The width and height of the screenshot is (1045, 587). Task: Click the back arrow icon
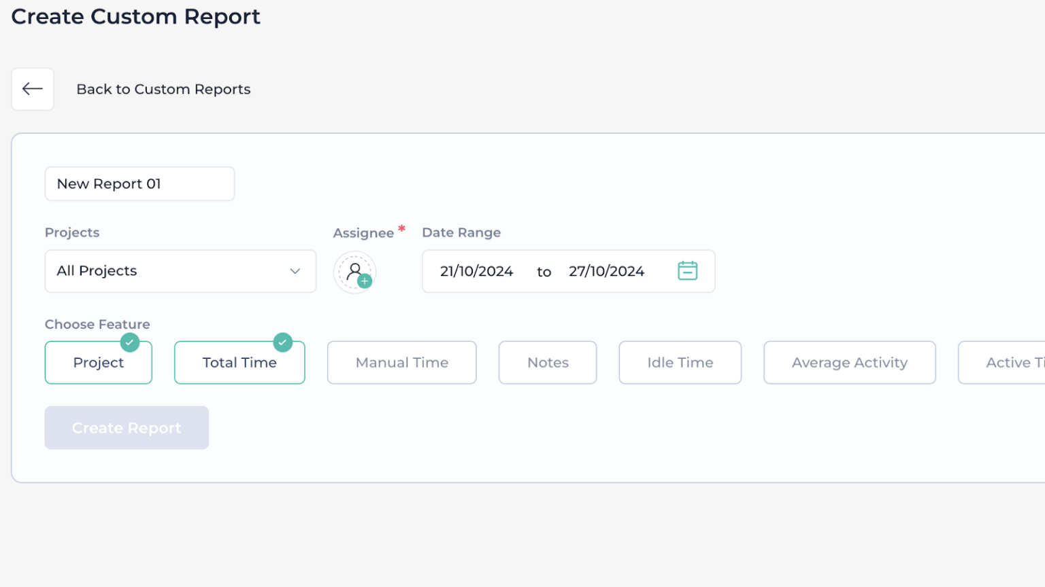tap(32, 89)
